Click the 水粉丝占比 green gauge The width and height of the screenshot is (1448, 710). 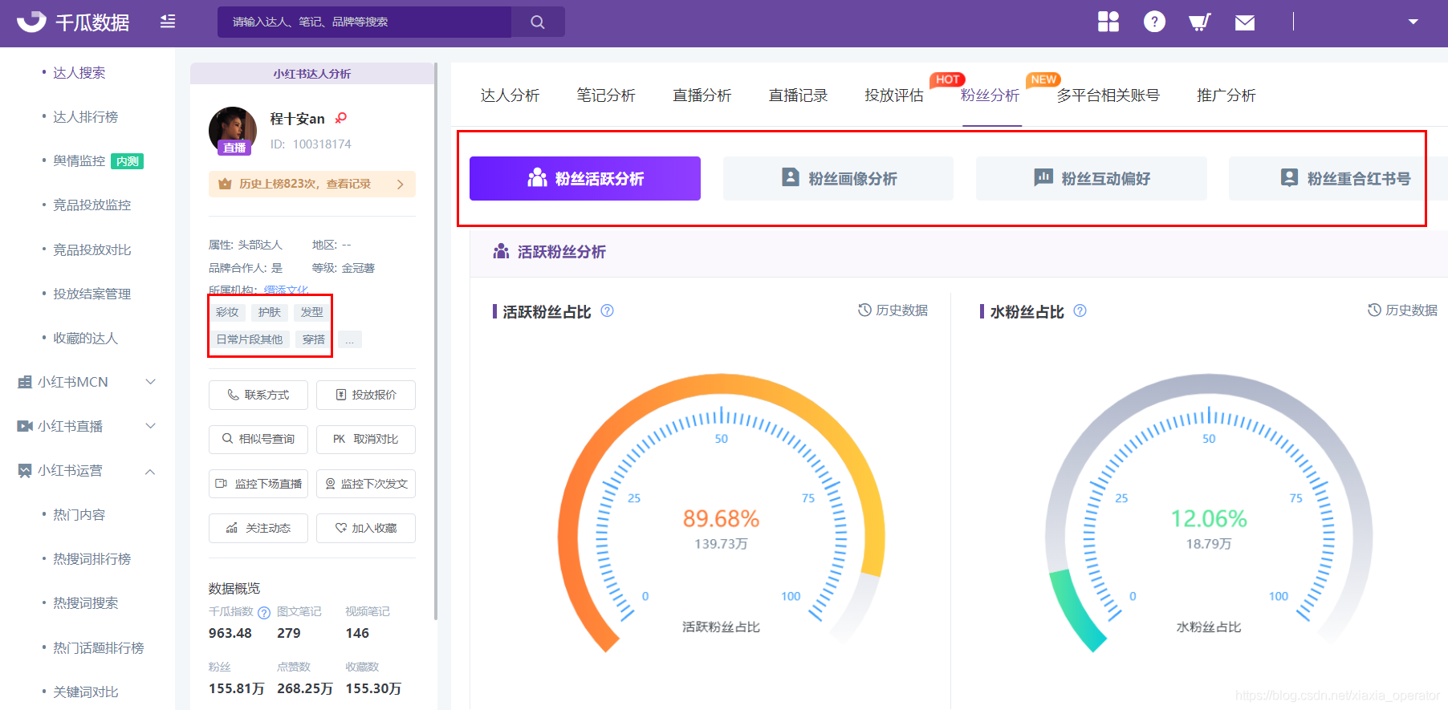click(1209, 513)
